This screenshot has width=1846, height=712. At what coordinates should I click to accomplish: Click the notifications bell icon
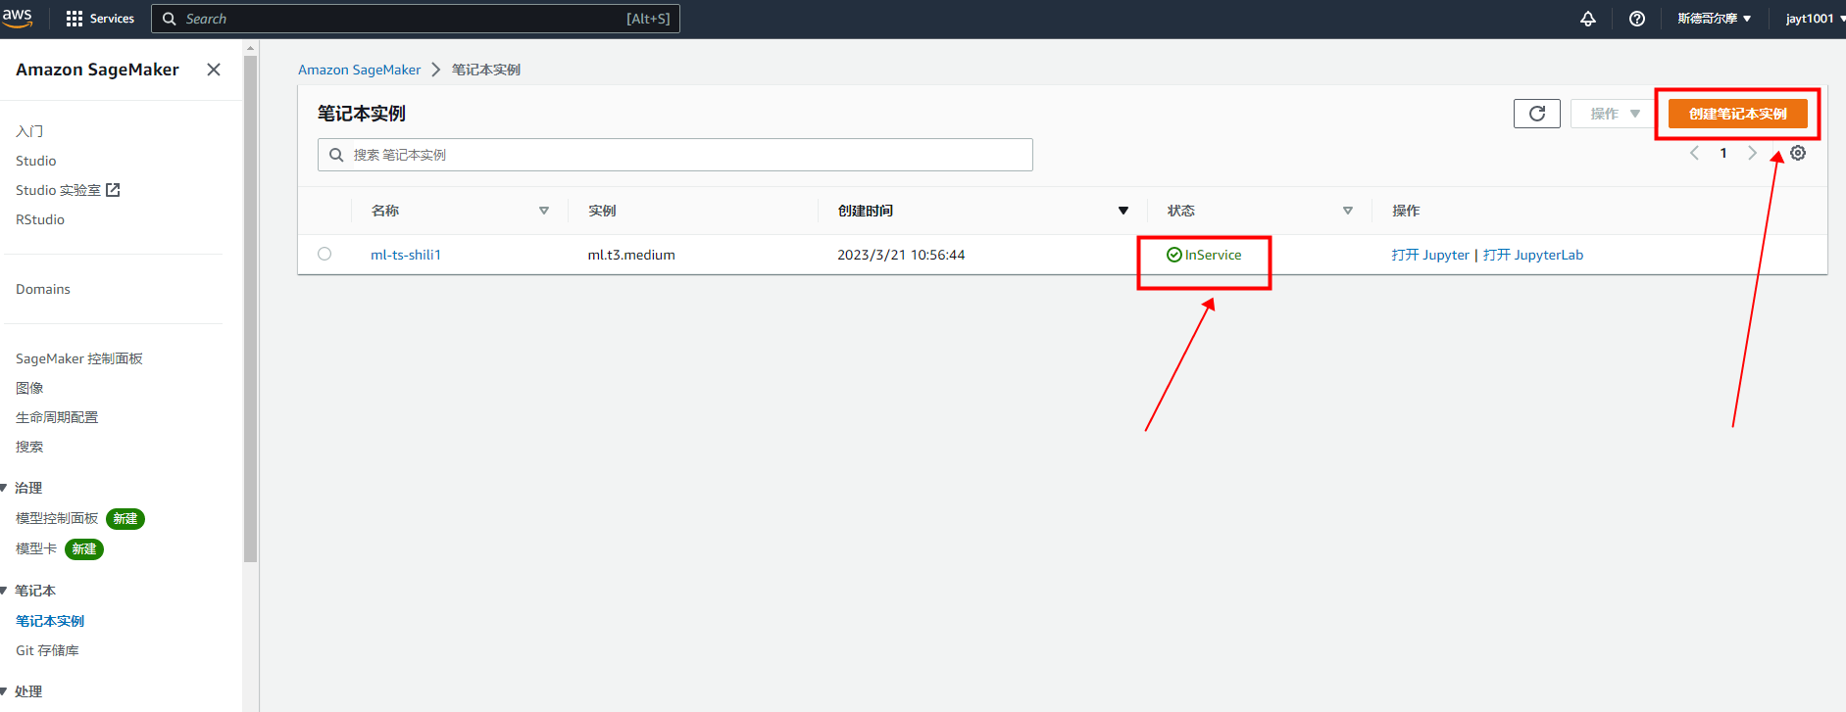[1588, 19]
